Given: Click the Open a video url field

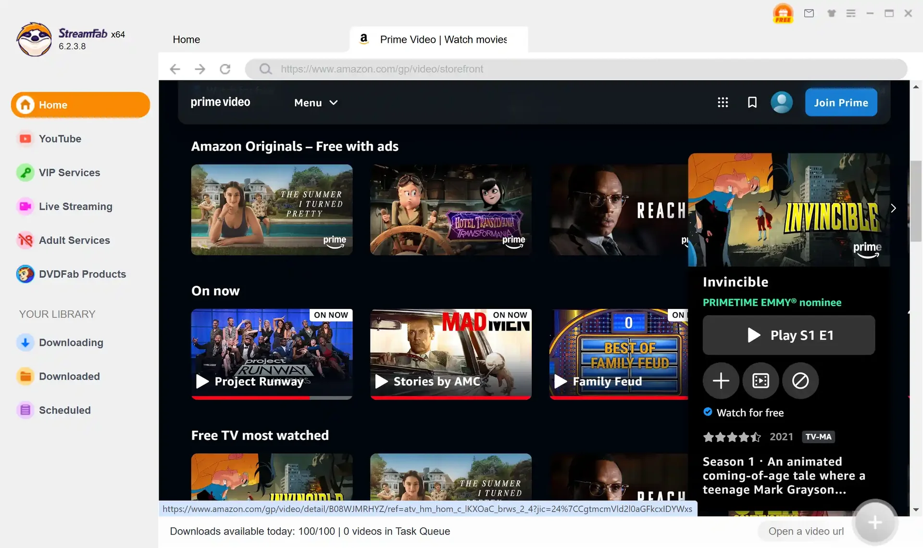Looking at the screenshot, I should [806, 531].
